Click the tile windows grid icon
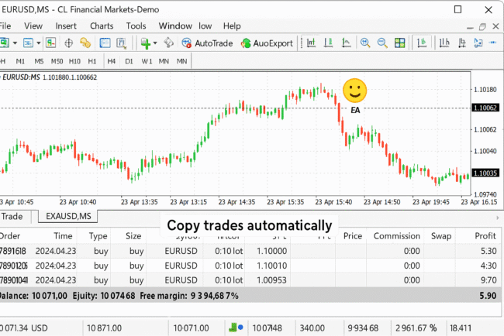Screen dimensions: 504x336 399,43
